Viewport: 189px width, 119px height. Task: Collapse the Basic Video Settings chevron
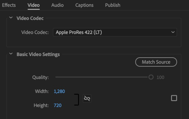(x=11, y=54)
